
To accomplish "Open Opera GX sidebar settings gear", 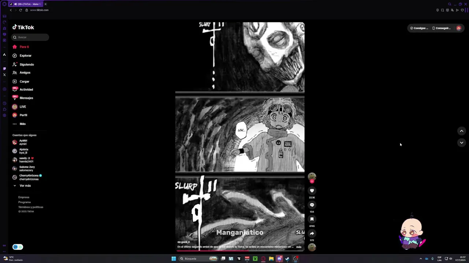I will pyautogui.click(x=4, y=115).
